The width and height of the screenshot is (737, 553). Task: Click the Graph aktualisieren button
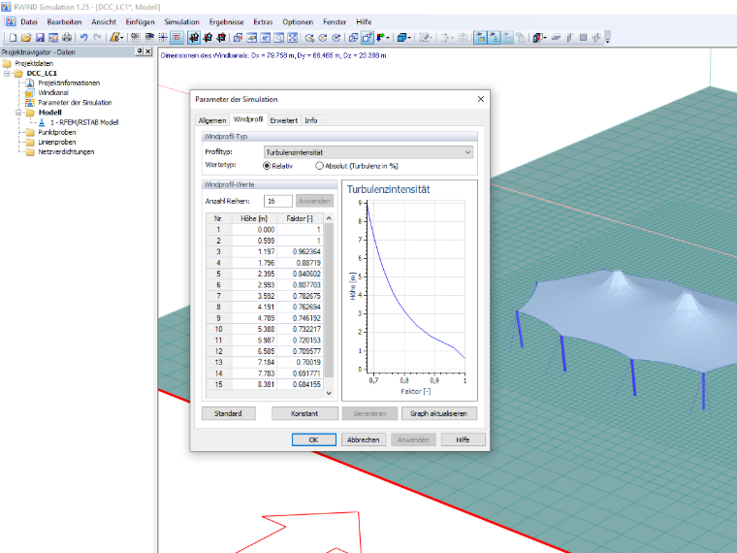tap(438, 413)
